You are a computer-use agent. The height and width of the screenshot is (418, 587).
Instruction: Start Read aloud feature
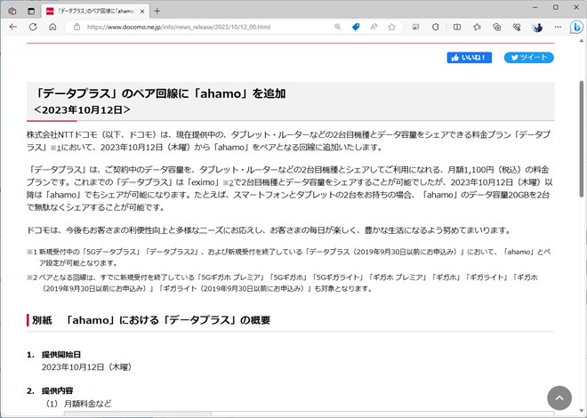click(x=374, y=27)
